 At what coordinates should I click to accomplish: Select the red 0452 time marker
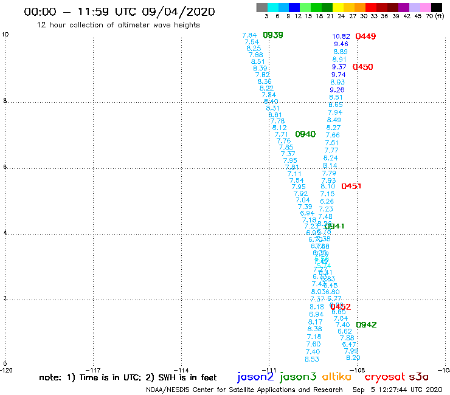(341, 307)
